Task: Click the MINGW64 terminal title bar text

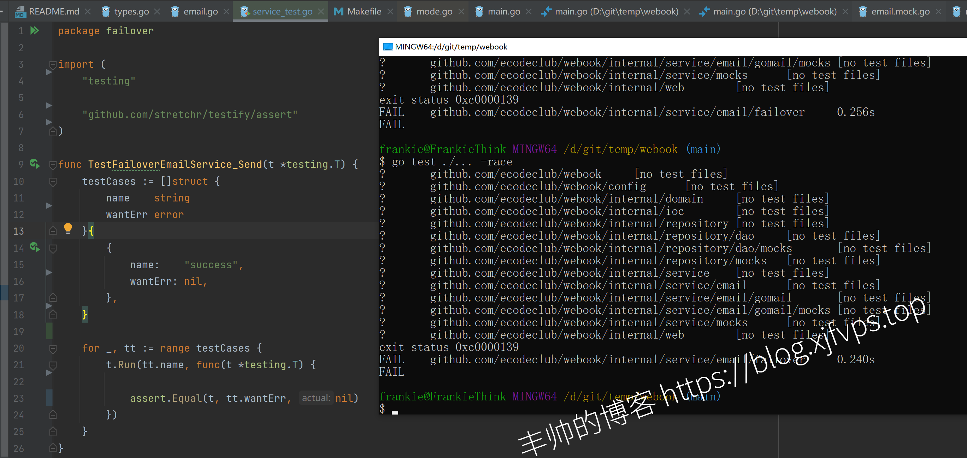Action: [451, 47]
